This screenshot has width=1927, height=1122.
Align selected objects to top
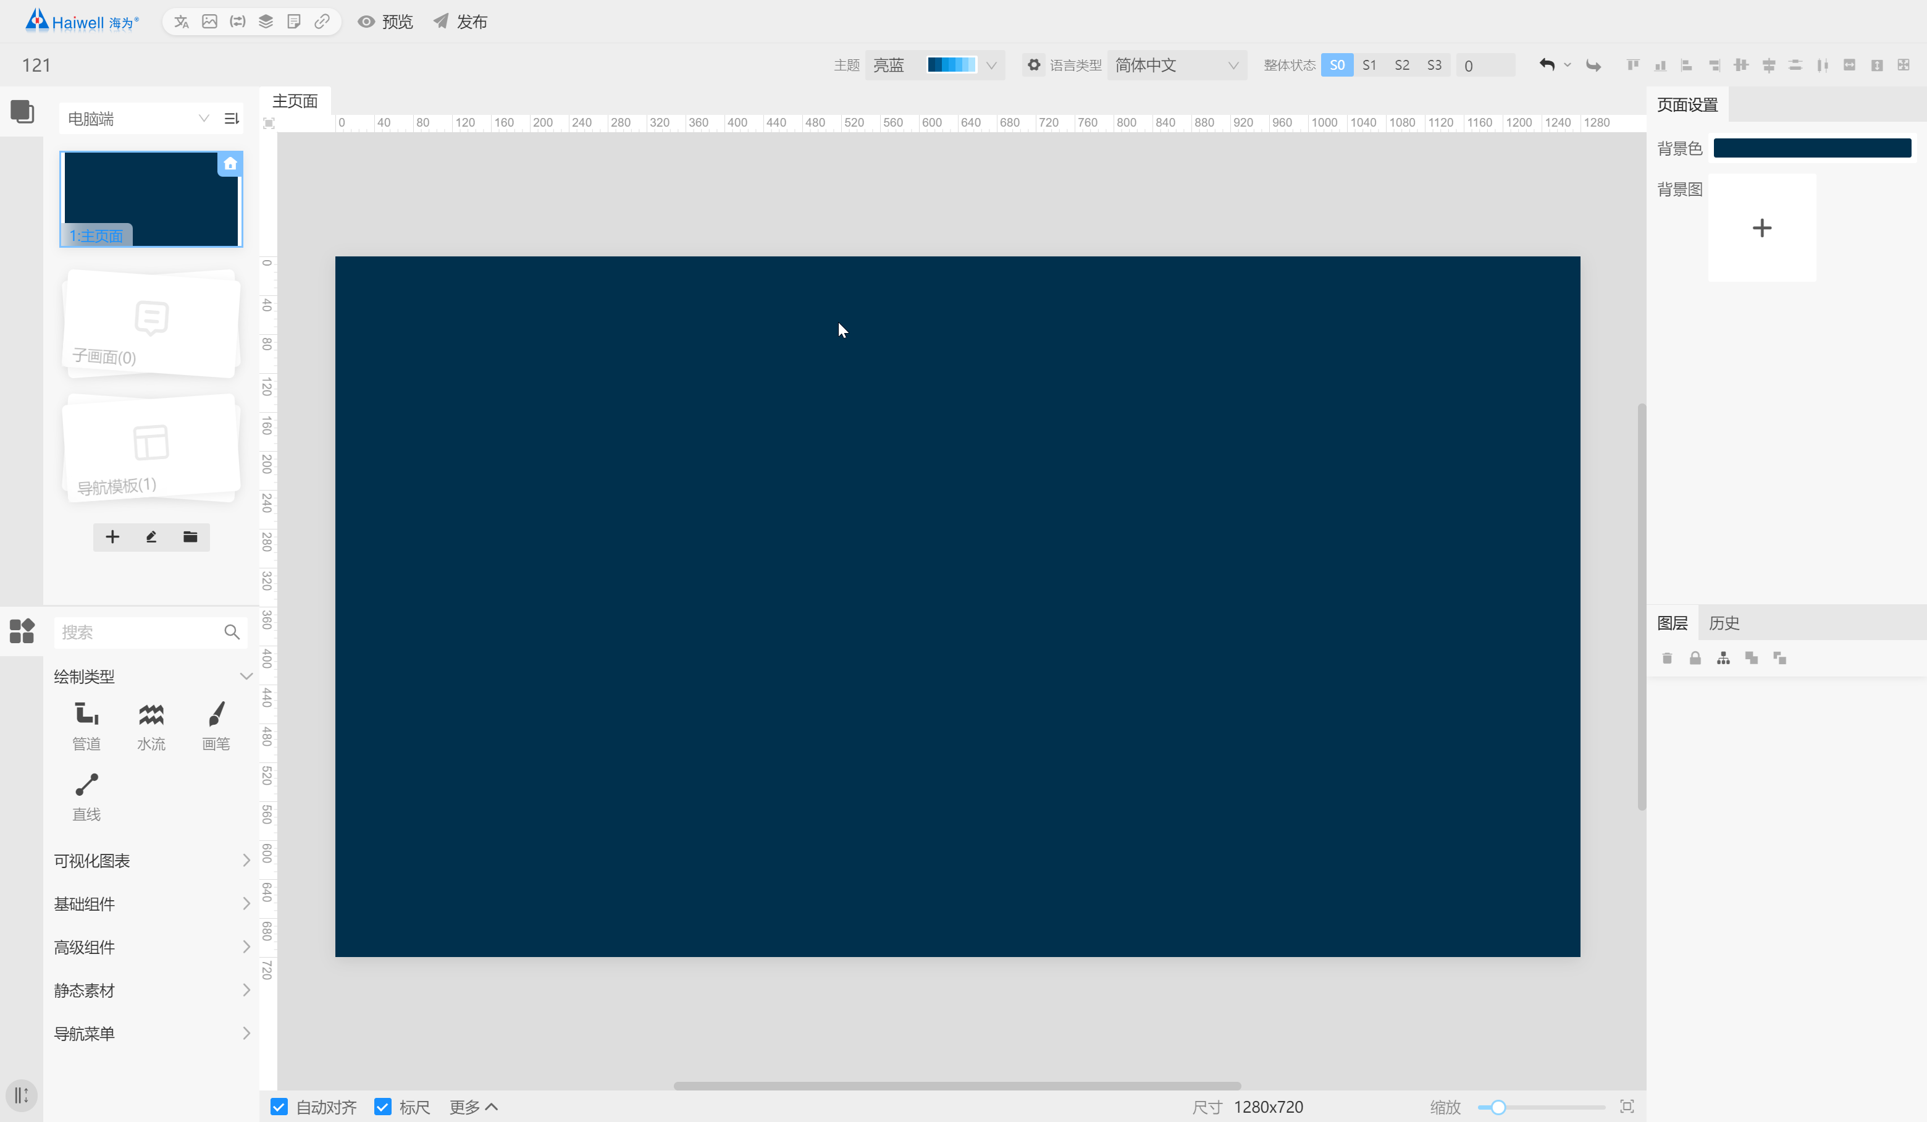(1632, 65)
